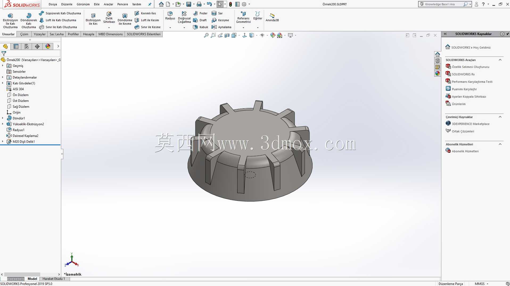This screenshot has width=510, height=286.
Task: Collapse SOLIDWORKS Araçları section
Action: pyautogui.click(x=500, y=60)
